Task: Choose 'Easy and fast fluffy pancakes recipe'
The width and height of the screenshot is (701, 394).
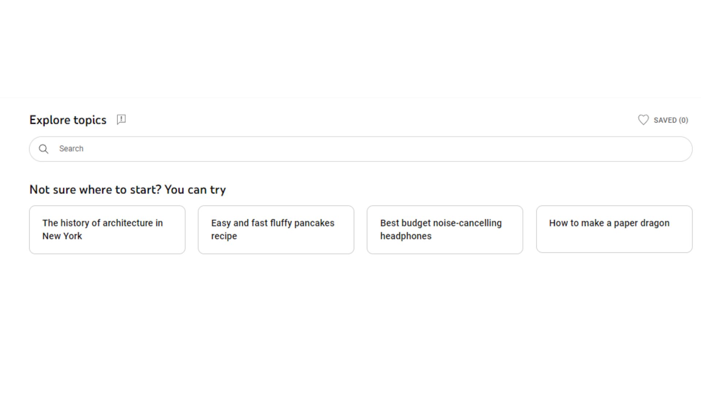Action: 276,229
